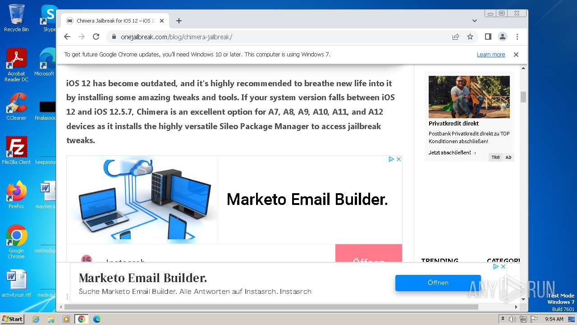This screenshot has width=577, height=325.
Task: Click the Marketo Email Builder ad headline
Action: (307, 199)
